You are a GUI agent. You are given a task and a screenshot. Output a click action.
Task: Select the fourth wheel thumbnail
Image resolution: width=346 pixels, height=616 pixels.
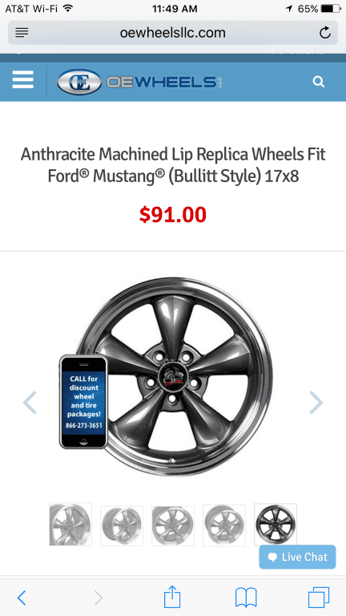[x=224, y=525]
